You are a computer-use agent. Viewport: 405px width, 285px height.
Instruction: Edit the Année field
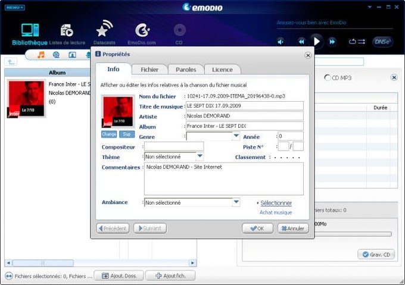290,136
